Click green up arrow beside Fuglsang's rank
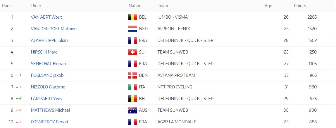The width and height of the screenshot is (336, 128). click(17, 75)
